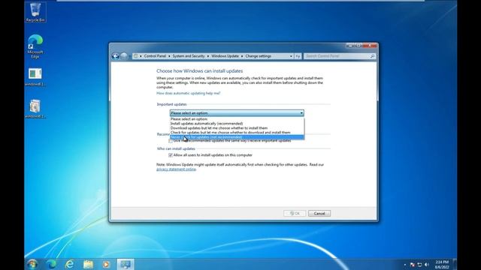
Task: Launch Edge from the taskbar
Action: pyautogui.click(x=51, y=264)
